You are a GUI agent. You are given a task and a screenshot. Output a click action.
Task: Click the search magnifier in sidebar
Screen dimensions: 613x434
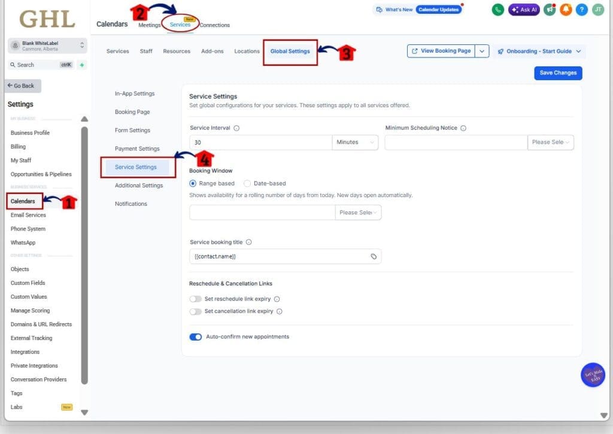coord(14,64)
